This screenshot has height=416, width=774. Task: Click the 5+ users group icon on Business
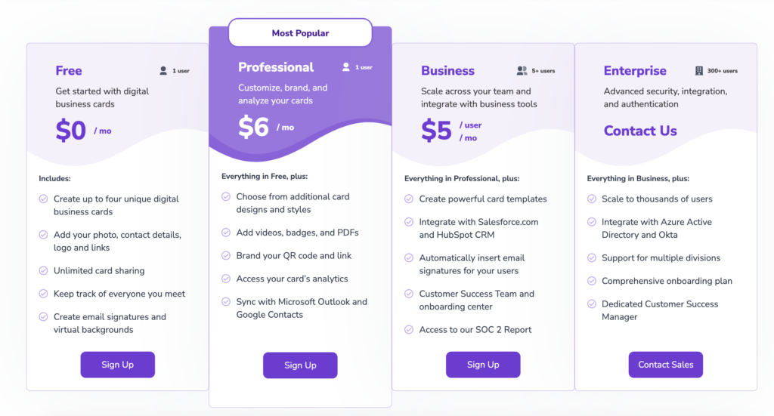coord(522,71)
